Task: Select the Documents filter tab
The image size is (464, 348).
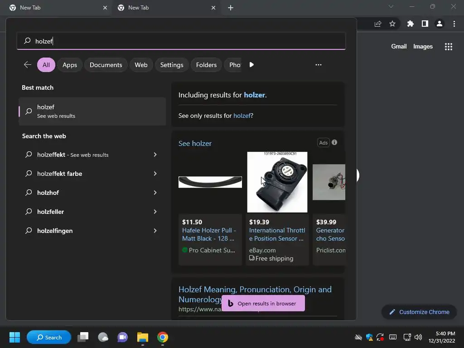Action: click(106, 65)
